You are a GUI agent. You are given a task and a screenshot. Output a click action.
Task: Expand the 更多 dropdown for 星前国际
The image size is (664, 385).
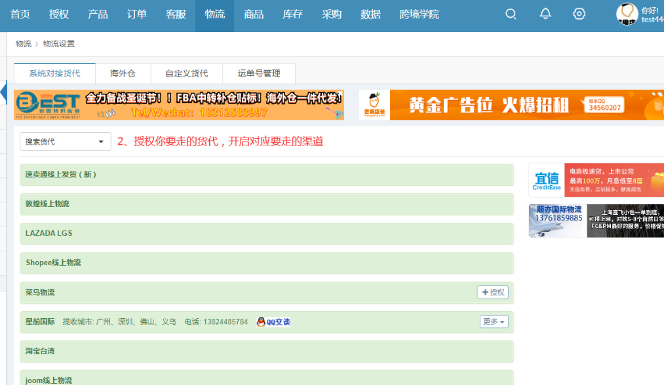click(494, 321)
